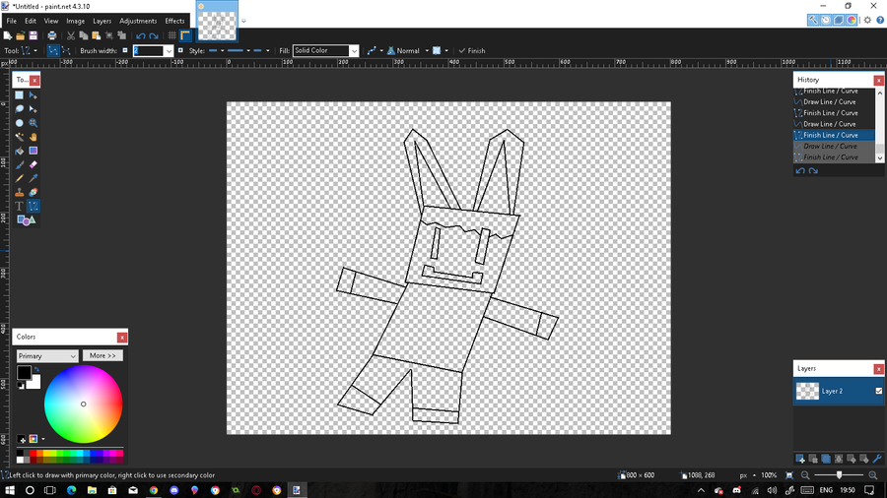
Task: Open the Image menu
Action: pos(75,21)
